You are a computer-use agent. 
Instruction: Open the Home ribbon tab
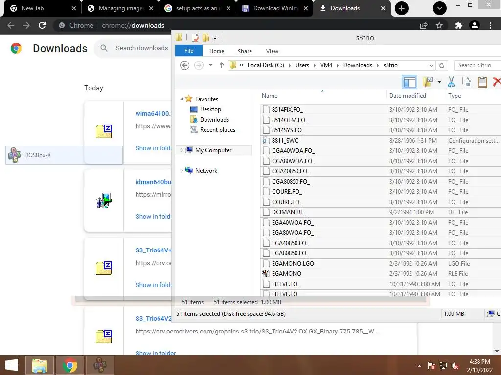click(217, 51)
